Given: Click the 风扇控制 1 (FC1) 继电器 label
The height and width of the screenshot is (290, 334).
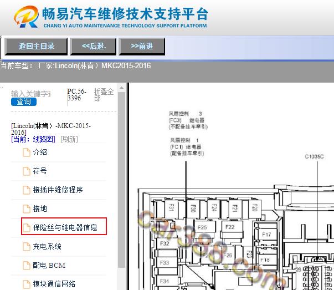Looking at the screenshot, I should [x=187, y=147].
